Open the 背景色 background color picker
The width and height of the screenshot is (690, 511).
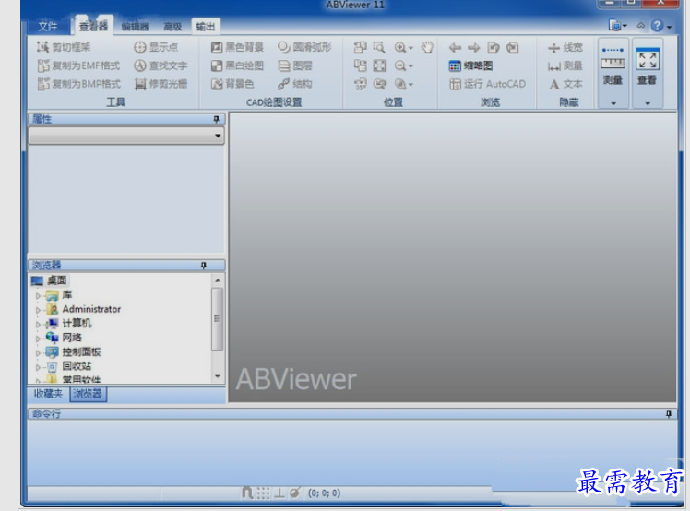232,84
